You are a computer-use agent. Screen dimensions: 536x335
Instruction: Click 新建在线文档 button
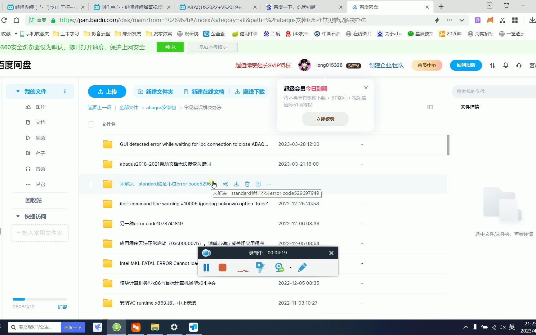click(204, 92)
